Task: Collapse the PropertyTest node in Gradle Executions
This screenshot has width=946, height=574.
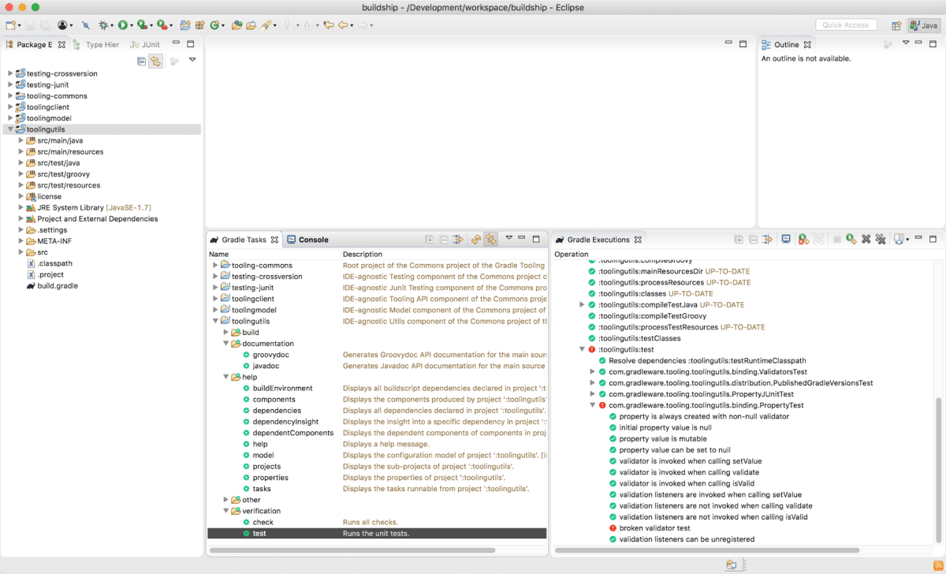Action: [592, 405]
